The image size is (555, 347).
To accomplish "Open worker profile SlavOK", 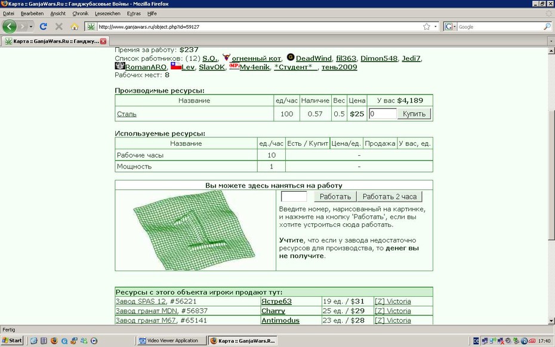I will point(212,67).
